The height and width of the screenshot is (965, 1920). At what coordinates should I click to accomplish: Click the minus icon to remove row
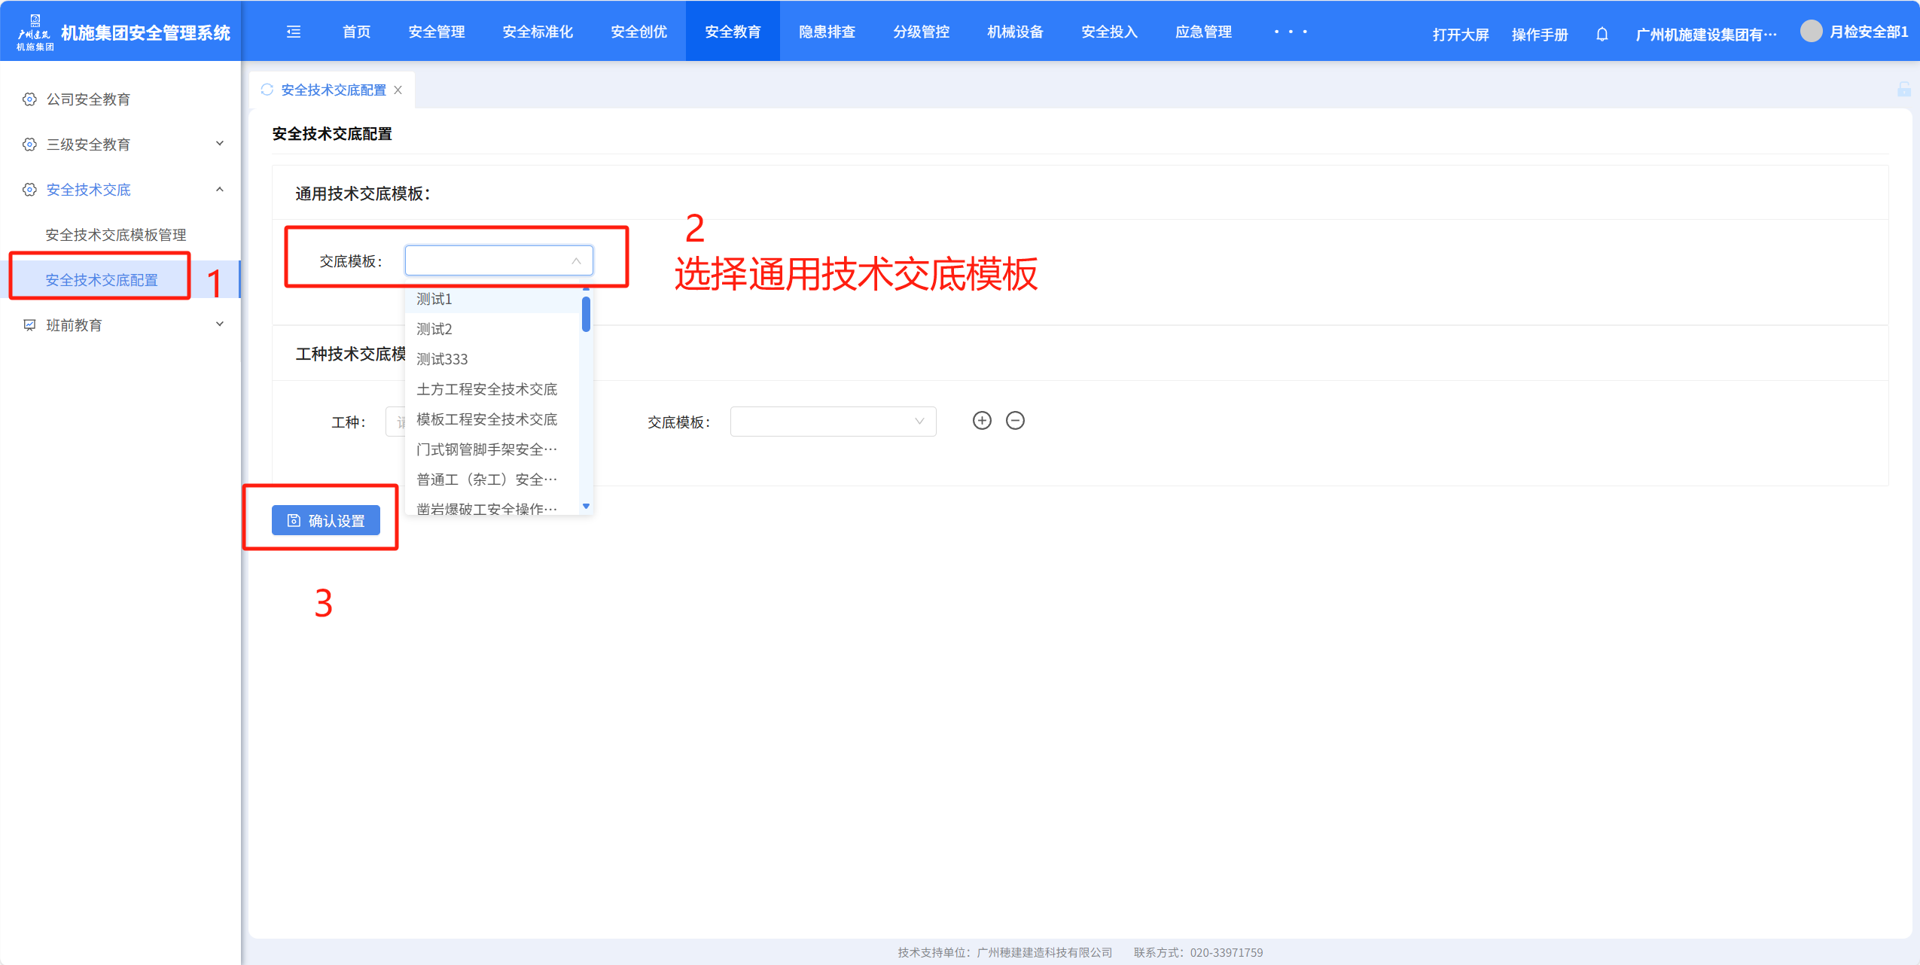click(x=1015, y=421)
